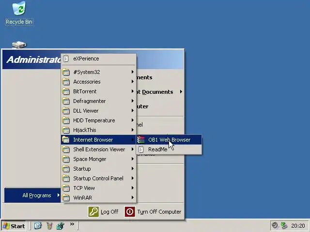This screenshot has width=310, height=232.
Task: Click the HijackThis folder icon
Action: click(66, 130)
